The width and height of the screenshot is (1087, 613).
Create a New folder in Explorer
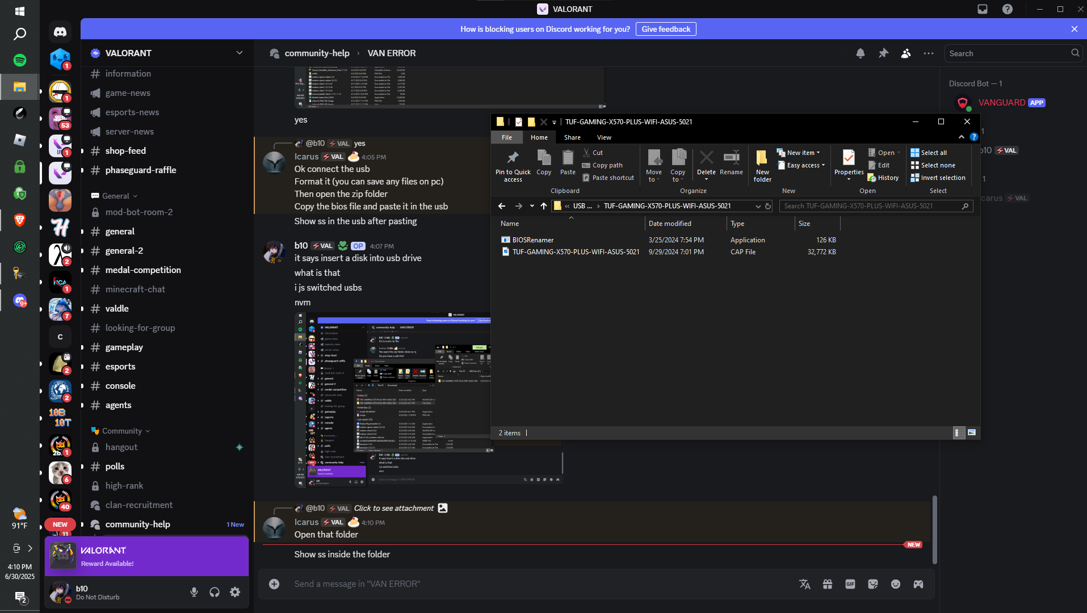point(762,166)
